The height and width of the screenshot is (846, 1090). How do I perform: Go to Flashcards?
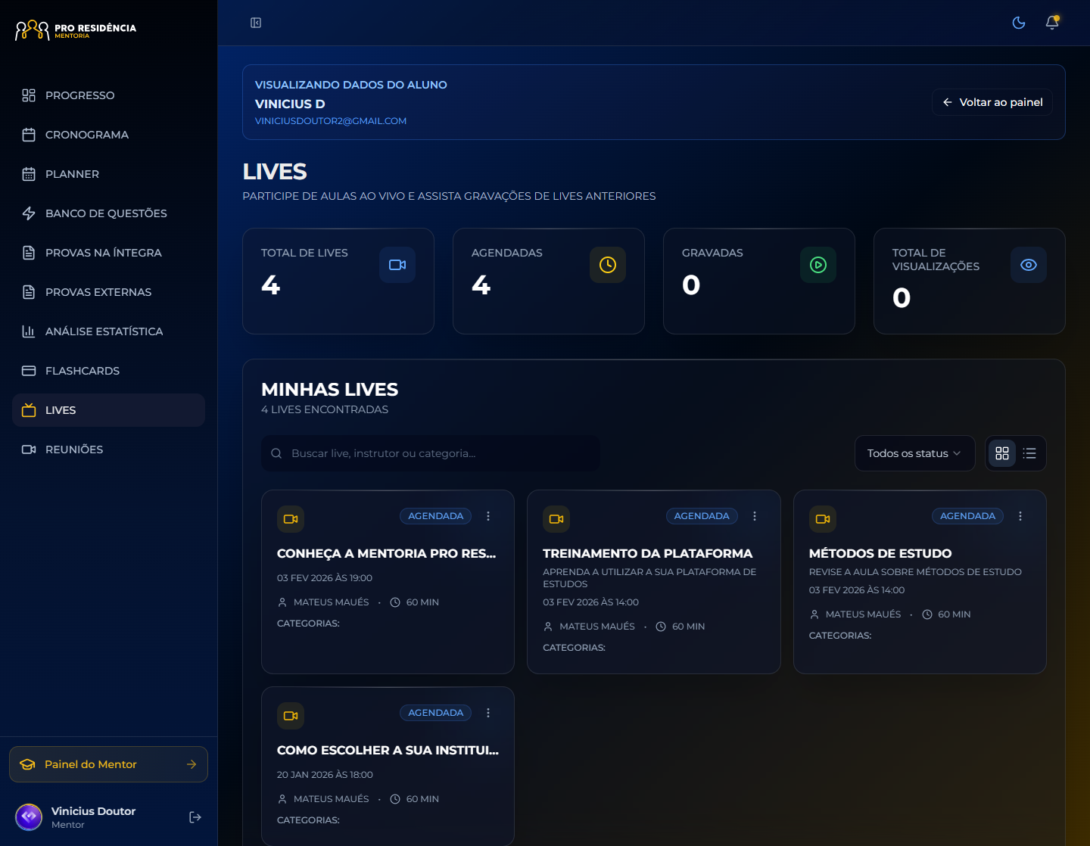point(108,371)
